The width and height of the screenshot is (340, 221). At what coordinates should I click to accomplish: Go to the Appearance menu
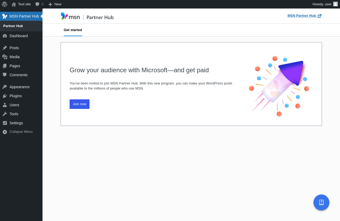coord(19,87)
